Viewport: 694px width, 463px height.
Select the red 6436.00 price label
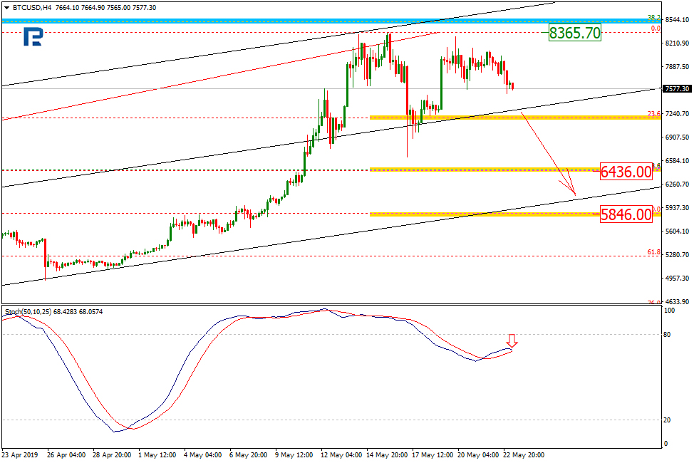click(x=626, y=171)
